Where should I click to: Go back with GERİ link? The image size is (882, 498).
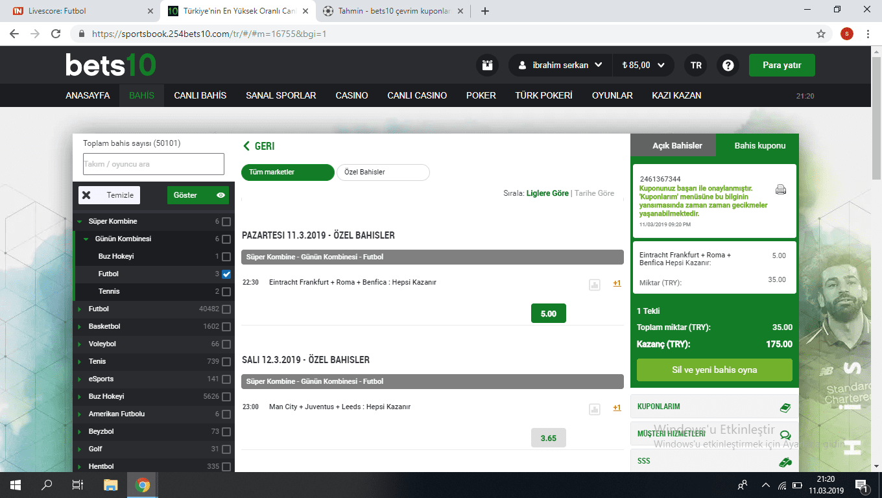pyautogui.click(x=259, y=147)
